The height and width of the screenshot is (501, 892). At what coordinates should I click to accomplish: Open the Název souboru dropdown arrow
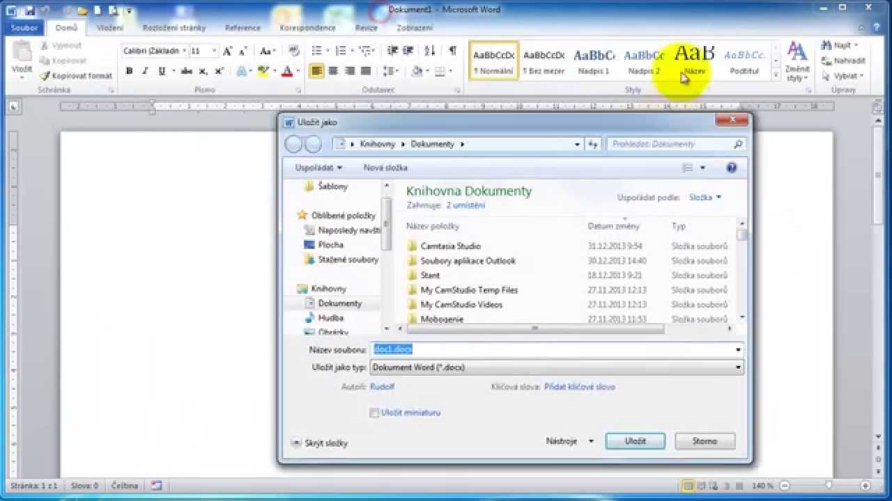click(738, 350)
